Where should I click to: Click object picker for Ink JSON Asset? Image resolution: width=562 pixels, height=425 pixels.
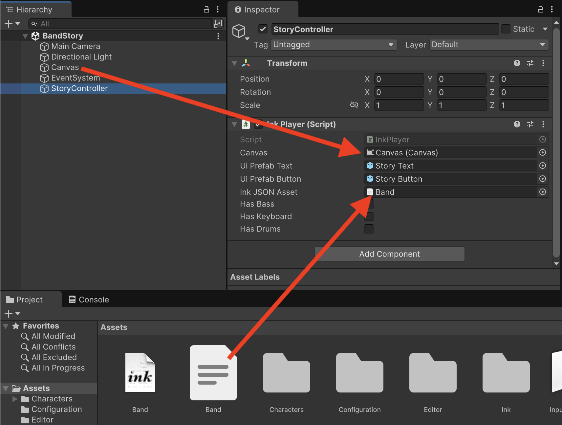coord(542,192)
